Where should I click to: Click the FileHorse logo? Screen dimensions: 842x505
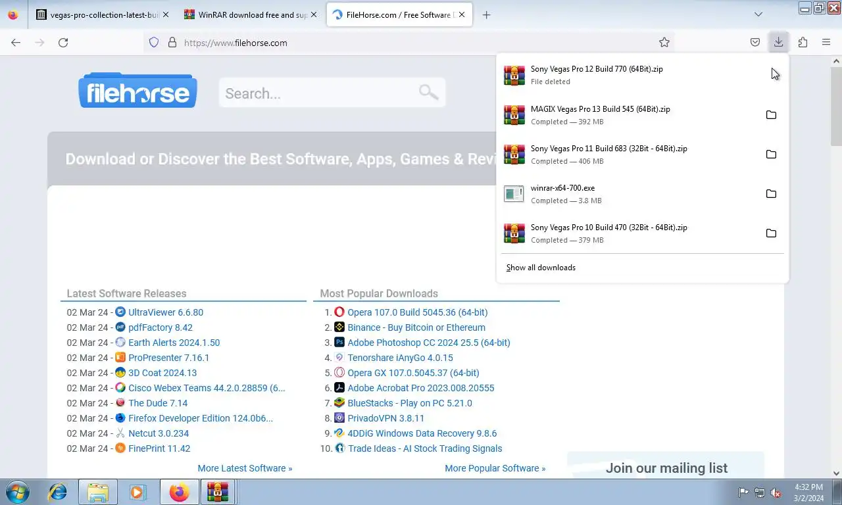tap(137, 90)
